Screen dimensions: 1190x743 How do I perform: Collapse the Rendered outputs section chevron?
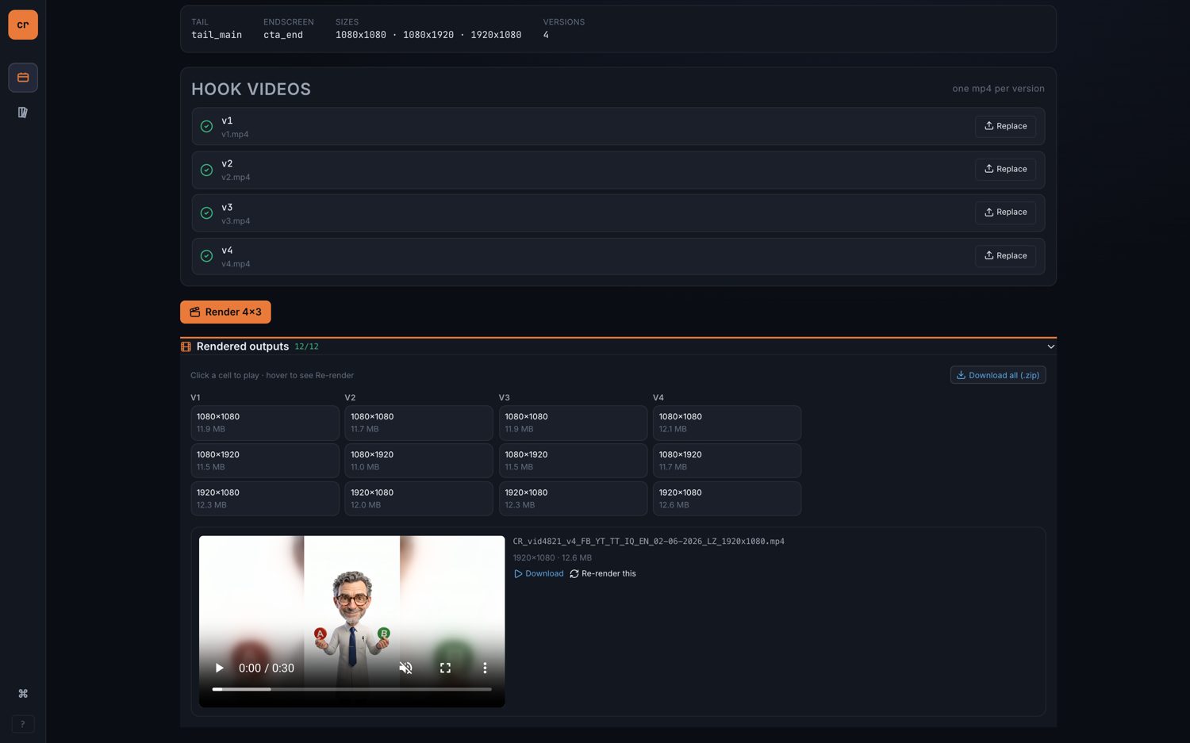[1050, 347]
